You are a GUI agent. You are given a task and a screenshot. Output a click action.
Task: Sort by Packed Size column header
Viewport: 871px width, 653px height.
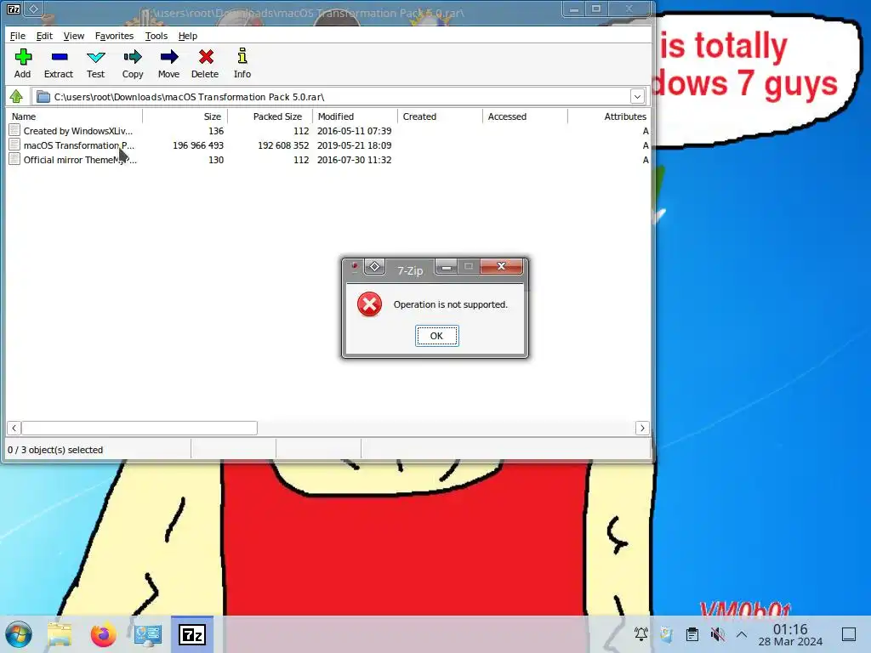[270, 116]
